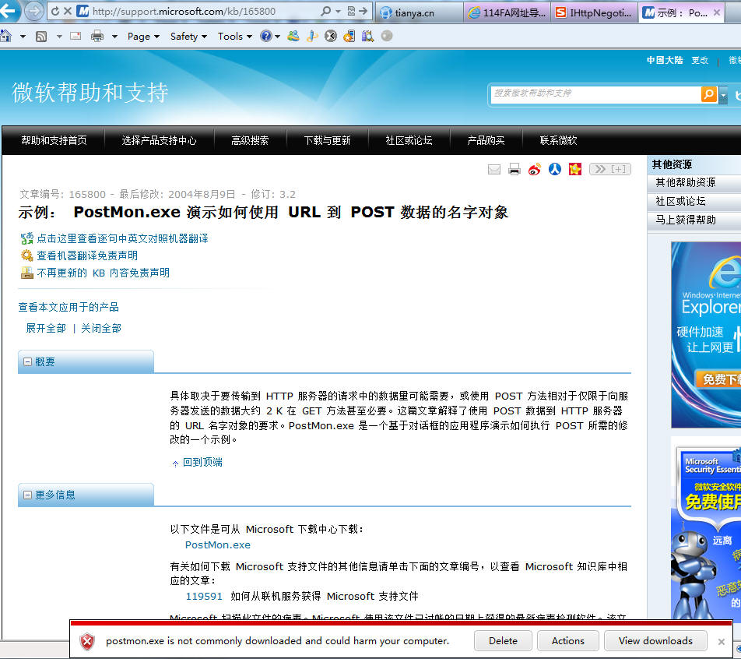This screenshot has width=741, height=659.
Task: Click the Messenger people icon in toolbar
Action: tap(293, 36)
